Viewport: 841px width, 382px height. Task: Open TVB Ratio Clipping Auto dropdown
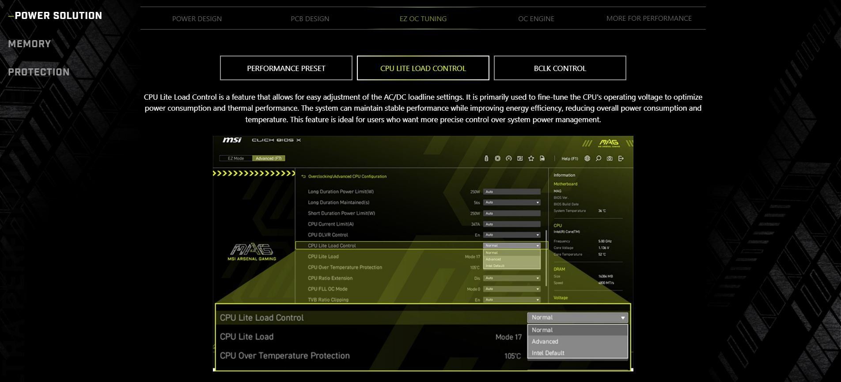pyautogui.click(x=512, y=300)
